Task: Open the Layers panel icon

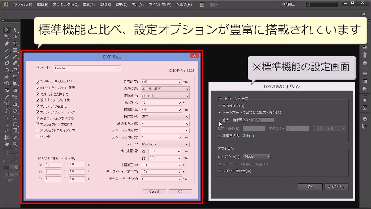Action: [x=365, y=119]
